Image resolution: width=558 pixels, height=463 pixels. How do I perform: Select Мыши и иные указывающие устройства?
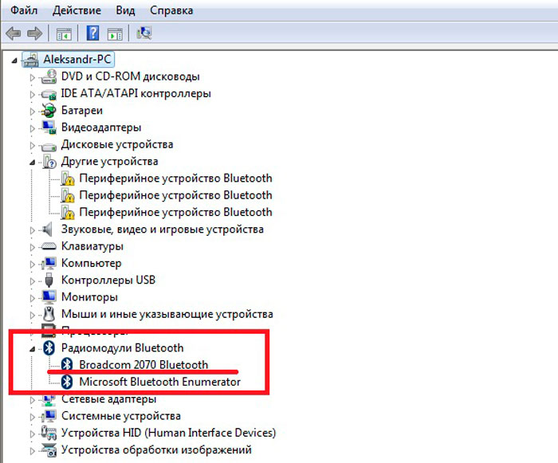pos(167,314)
